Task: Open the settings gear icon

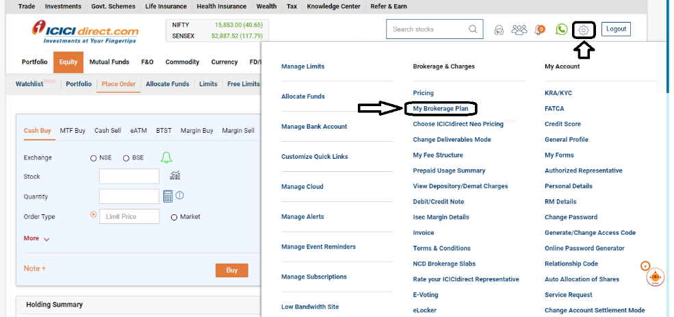Action: pos(583,29)
